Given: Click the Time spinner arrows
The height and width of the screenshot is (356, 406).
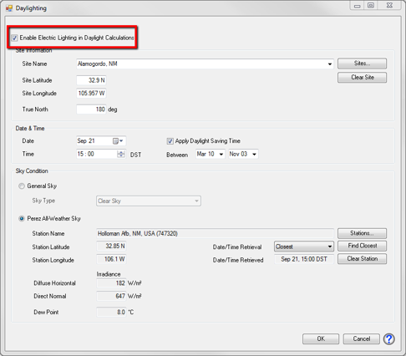Looking at the screenshot, I should pyautogui.click(x=121, y=154).
